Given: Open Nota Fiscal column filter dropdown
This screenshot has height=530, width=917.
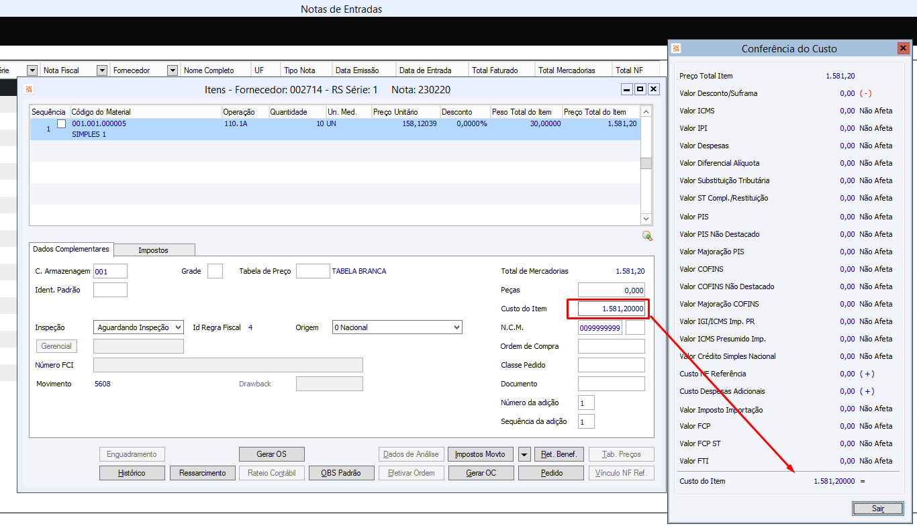Looking at the screenshot, I should click(x=102, y=70).
